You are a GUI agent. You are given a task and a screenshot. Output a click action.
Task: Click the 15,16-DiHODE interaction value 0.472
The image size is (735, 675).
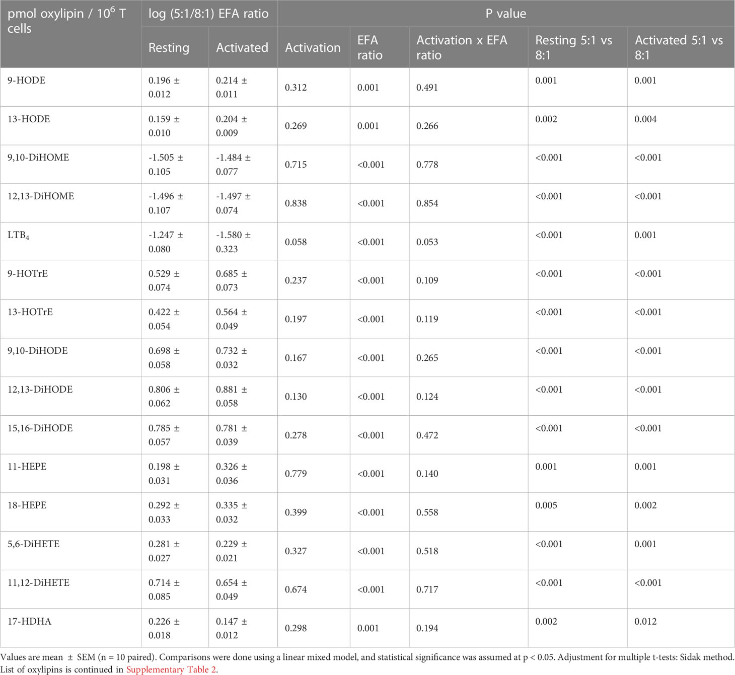click(x=427, y=435)
